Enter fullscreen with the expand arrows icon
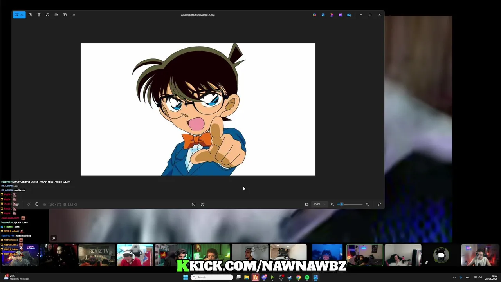Image resolution: width=501 pixels, height=282 pixels. tap(379, 204)
